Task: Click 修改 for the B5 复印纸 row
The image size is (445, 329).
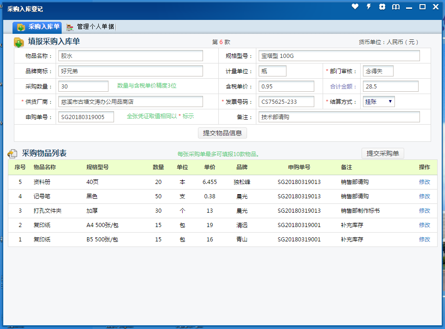Action: tap(424, 240)
